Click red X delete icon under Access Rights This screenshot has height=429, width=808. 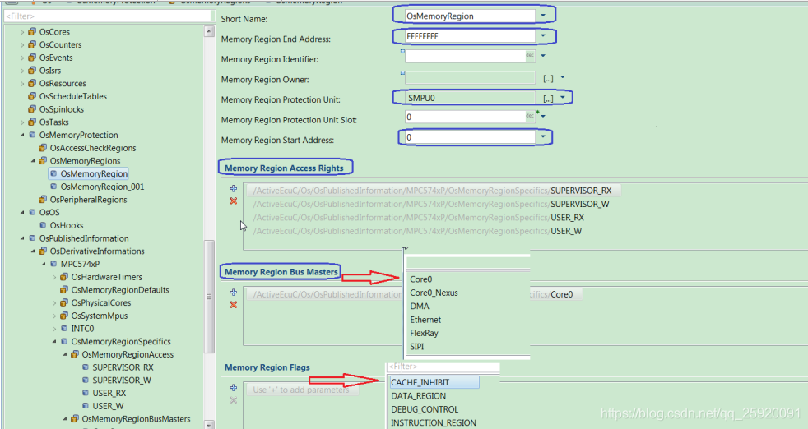point(234,201)
